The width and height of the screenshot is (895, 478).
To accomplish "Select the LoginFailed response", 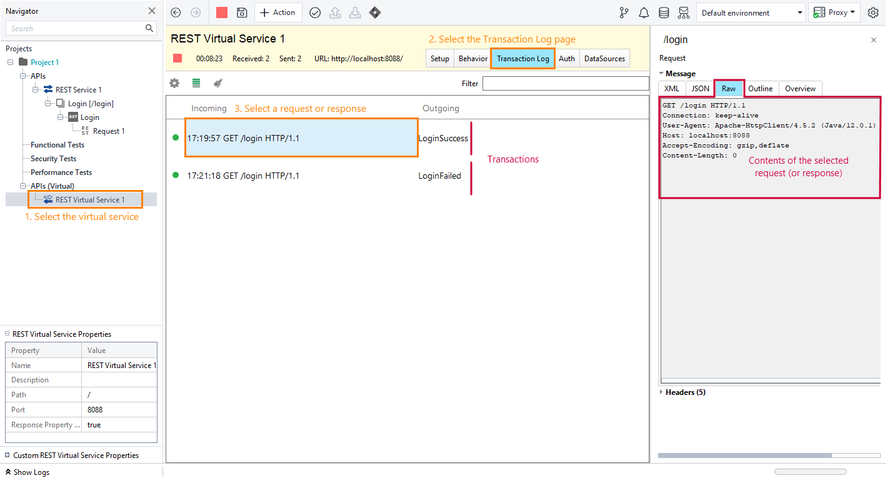I will point(440,176).
